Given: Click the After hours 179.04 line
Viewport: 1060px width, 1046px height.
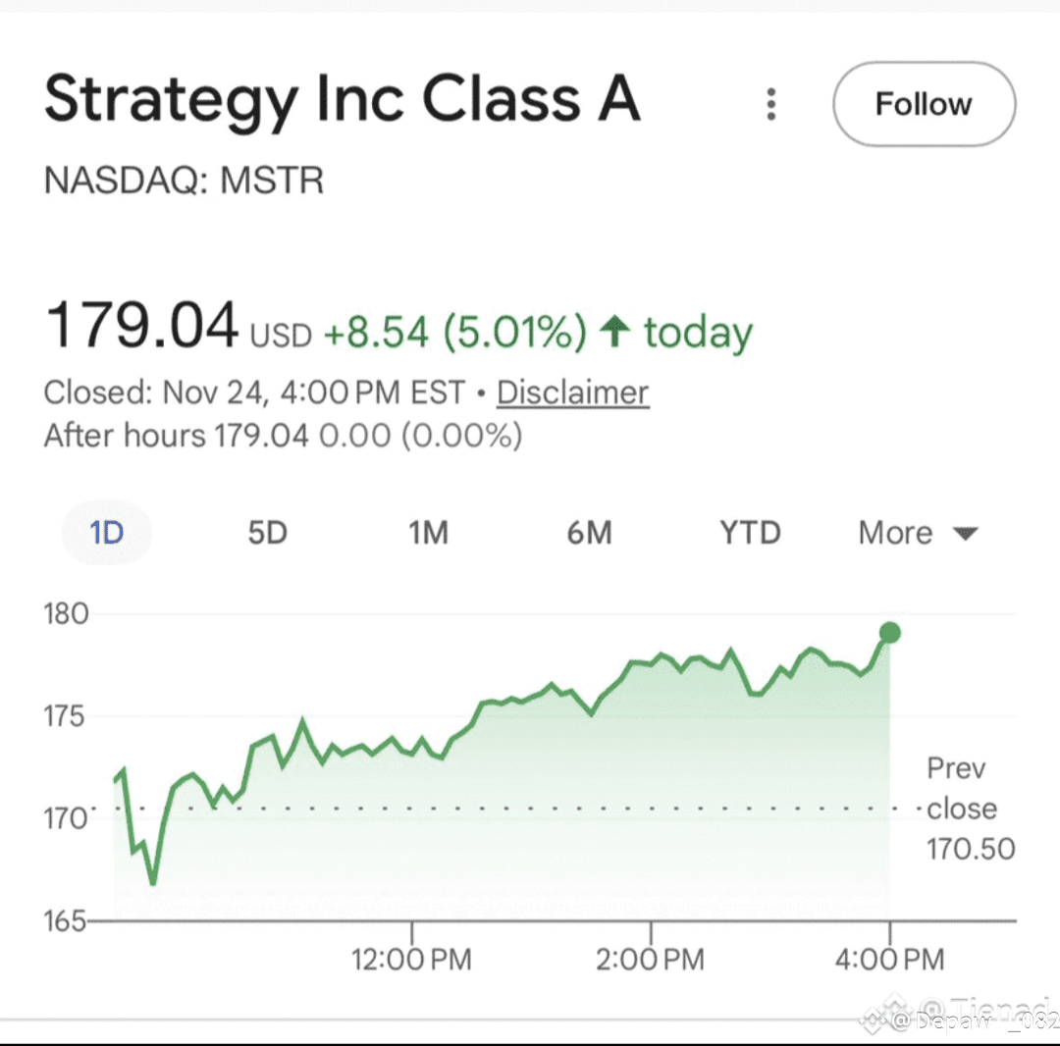Looking at the screenshot, I should tap(283, 435).
